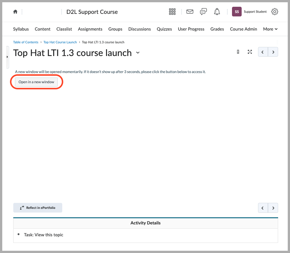
Task: Click the Reflect in ePortfolio toggle button
Action: pyautogui.click(x=37, y=208)
